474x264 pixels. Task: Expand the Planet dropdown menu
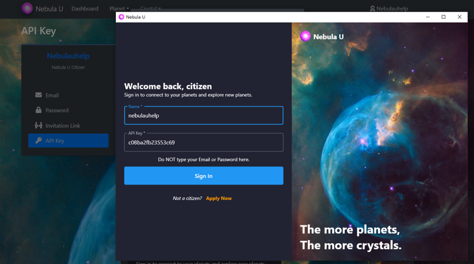pos(119,8)
